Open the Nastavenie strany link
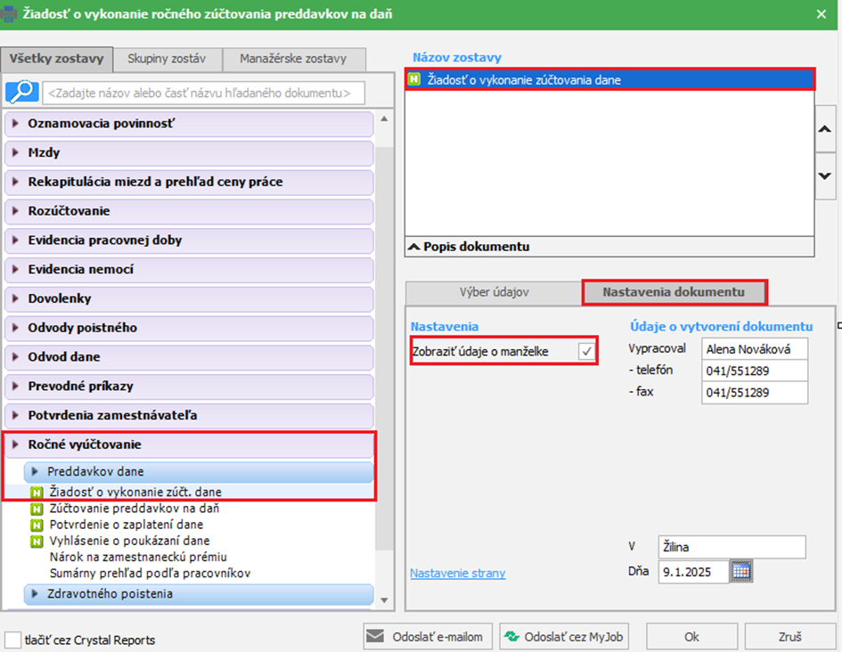The image size is (842, 652). 457,573
